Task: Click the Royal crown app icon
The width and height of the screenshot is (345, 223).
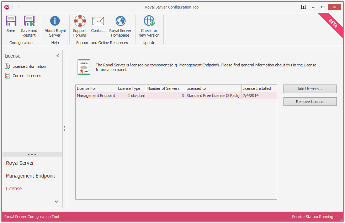Action: click(x=7, y=7)
